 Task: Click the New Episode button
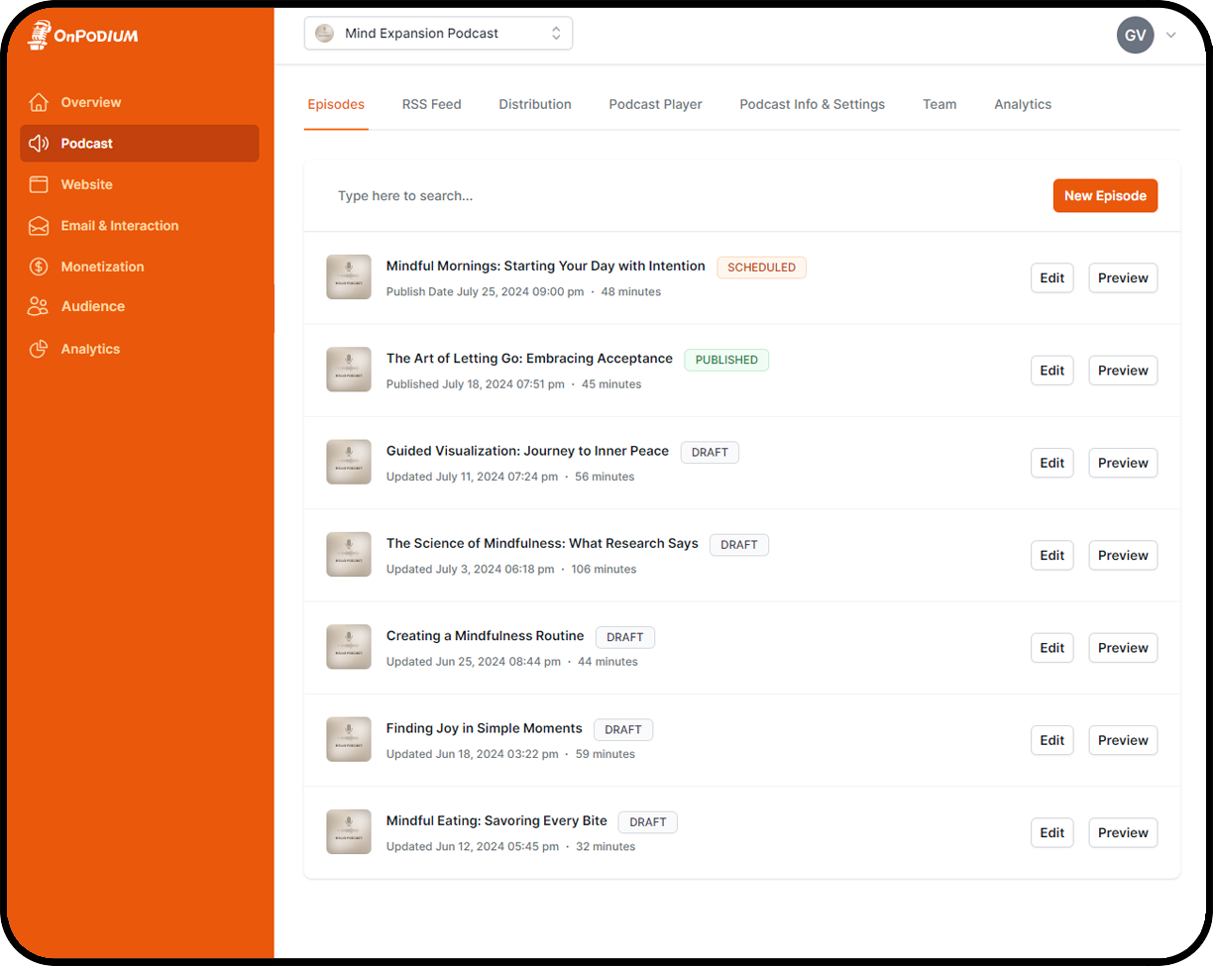[1105, 196]
